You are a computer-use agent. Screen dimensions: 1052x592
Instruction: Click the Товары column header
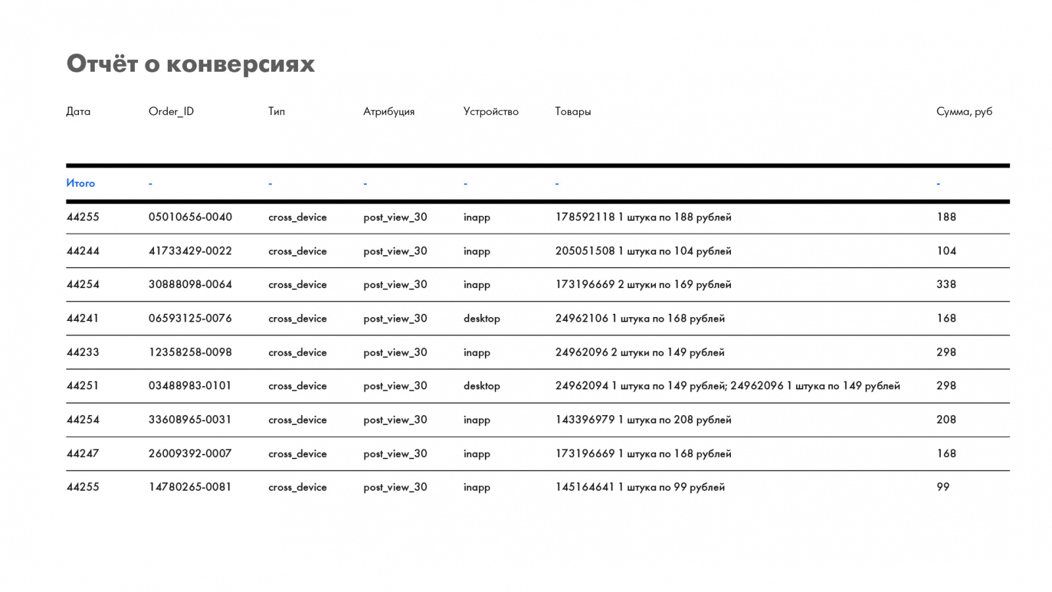(x=572, y=111)
